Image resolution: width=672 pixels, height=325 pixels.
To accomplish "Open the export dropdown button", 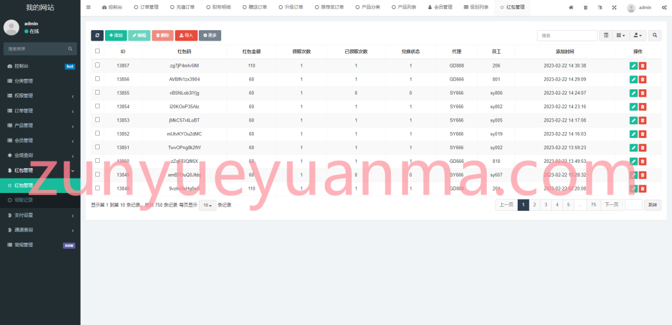I will point(638,35).
